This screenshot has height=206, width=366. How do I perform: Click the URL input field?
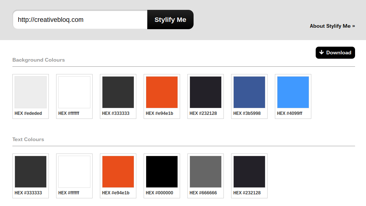pyautogui.click(x=80, y=20)
